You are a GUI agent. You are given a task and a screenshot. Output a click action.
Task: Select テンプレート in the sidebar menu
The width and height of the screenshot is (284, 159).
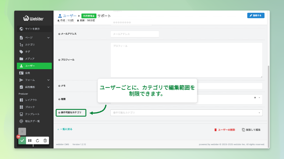click(32, 114)
